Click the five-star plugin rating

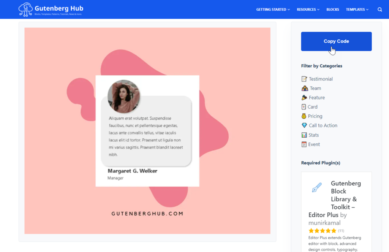pos(322,231)
